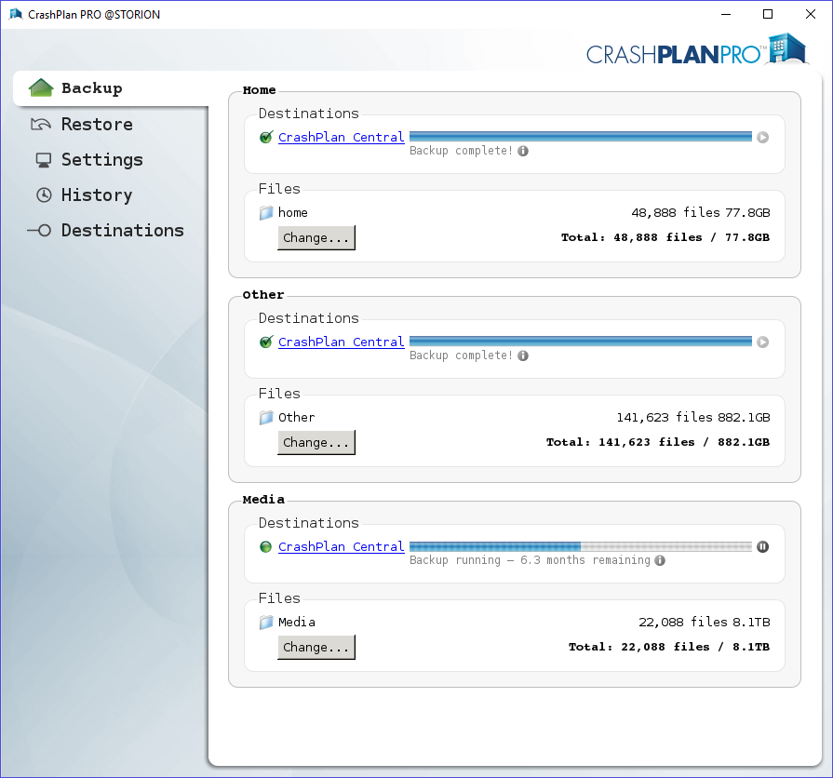Click Home set 'Backup complete!' status text
Screen dimensions: 833x778
pyautogui.click(x=461, y=151)
